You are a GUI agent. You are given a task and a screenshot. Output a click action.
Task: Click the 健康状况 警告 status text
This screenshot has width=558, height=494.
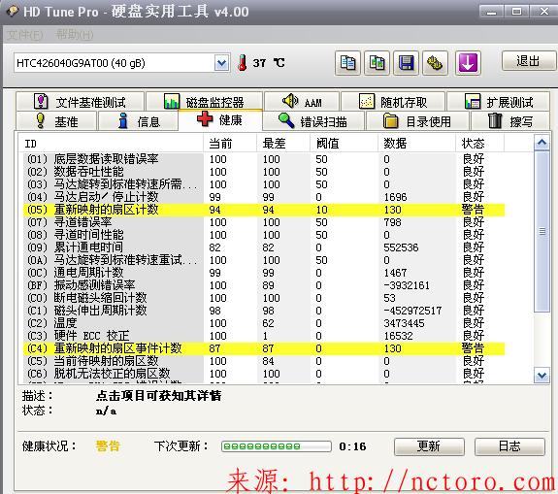(x=108, y=445)
